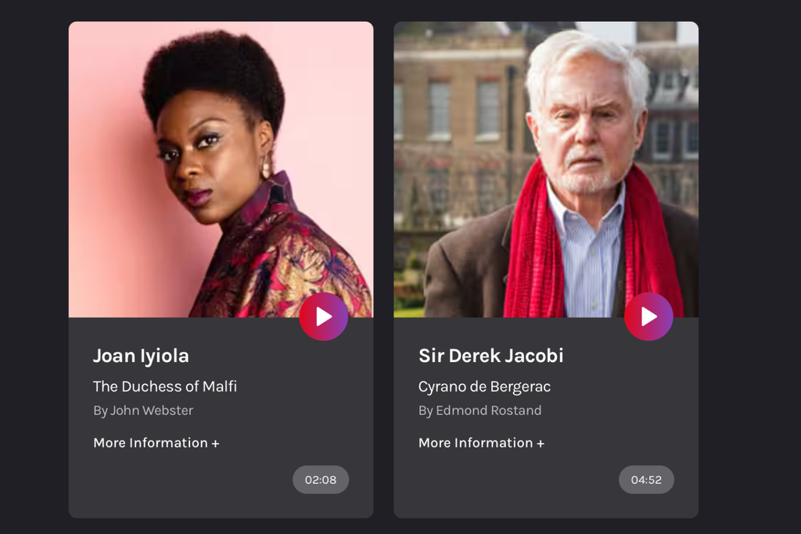Viewport: 801px width, 534px height.
Task: Click the plus sign beside Derek Jacobi's More Information
Action: pyautogui.click(x=541, y=443)
